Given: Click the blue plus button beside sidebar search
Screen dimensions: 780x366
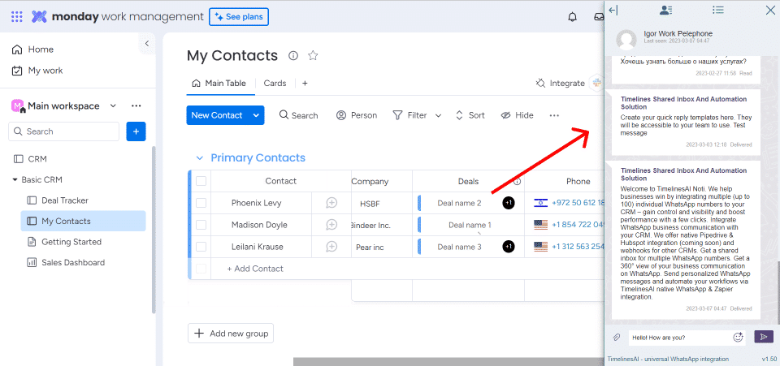Looking at the screenshot, I should point(136,131).
